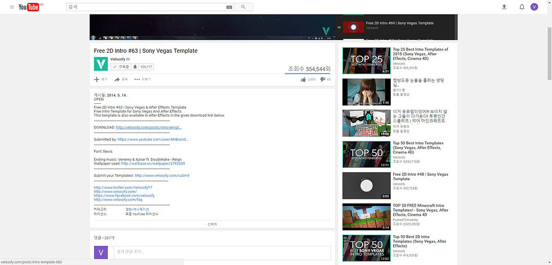
Task: Share the video using arrow icon
Action: [x=121, y=79]
